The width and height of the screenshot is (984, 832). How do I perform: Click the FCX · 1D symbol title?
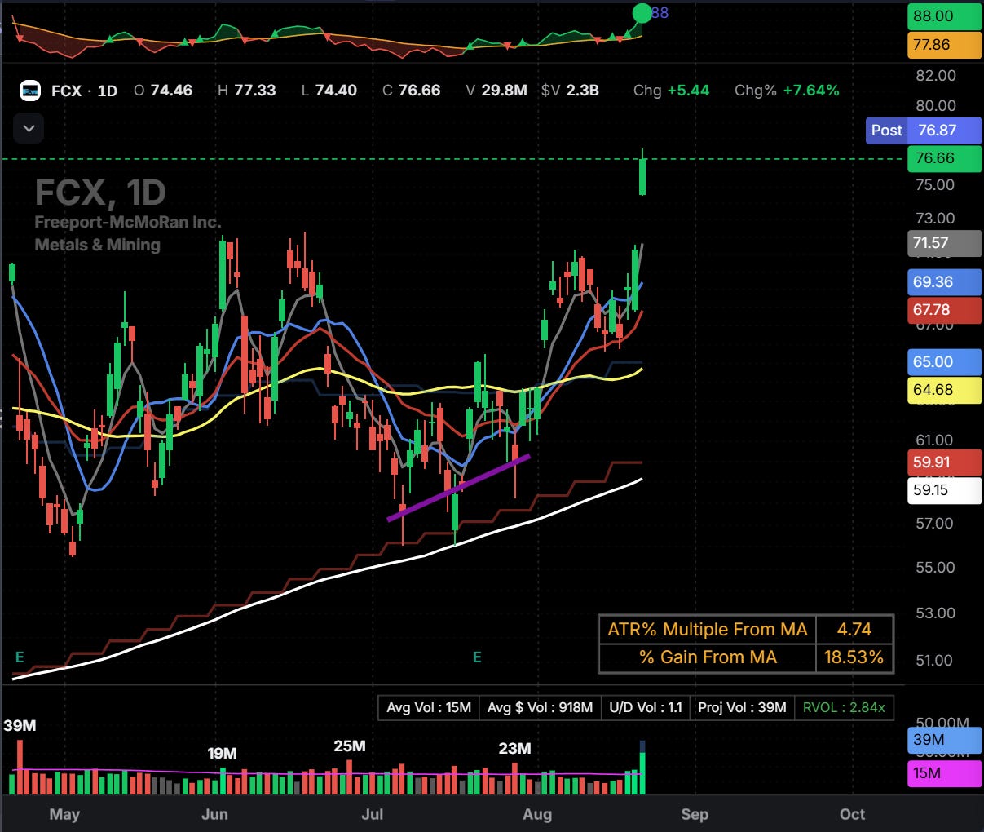[x=84, y=91]
